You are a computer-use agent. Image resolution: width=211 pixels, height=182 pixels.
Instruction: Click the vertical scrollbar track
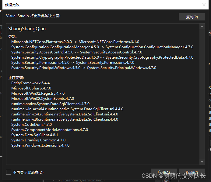202,94
